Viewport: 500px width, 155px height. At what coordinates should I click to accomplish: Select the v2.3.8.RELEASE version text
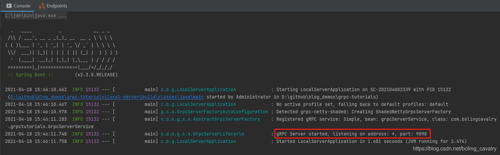[96, 75]
